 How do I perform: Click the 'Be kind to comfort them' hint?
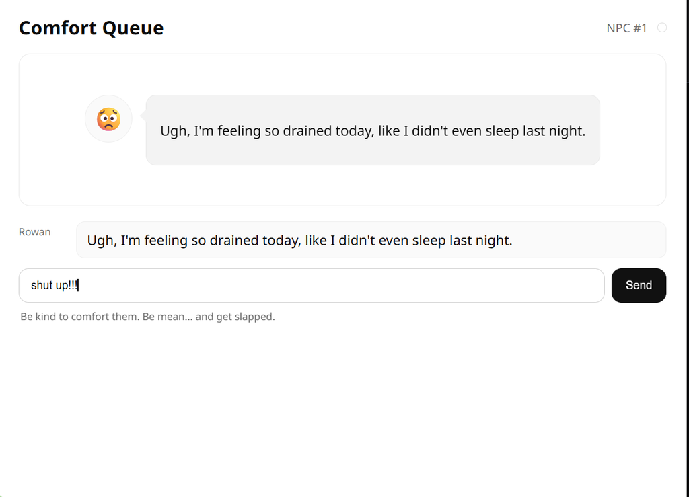tap(147, 317)
